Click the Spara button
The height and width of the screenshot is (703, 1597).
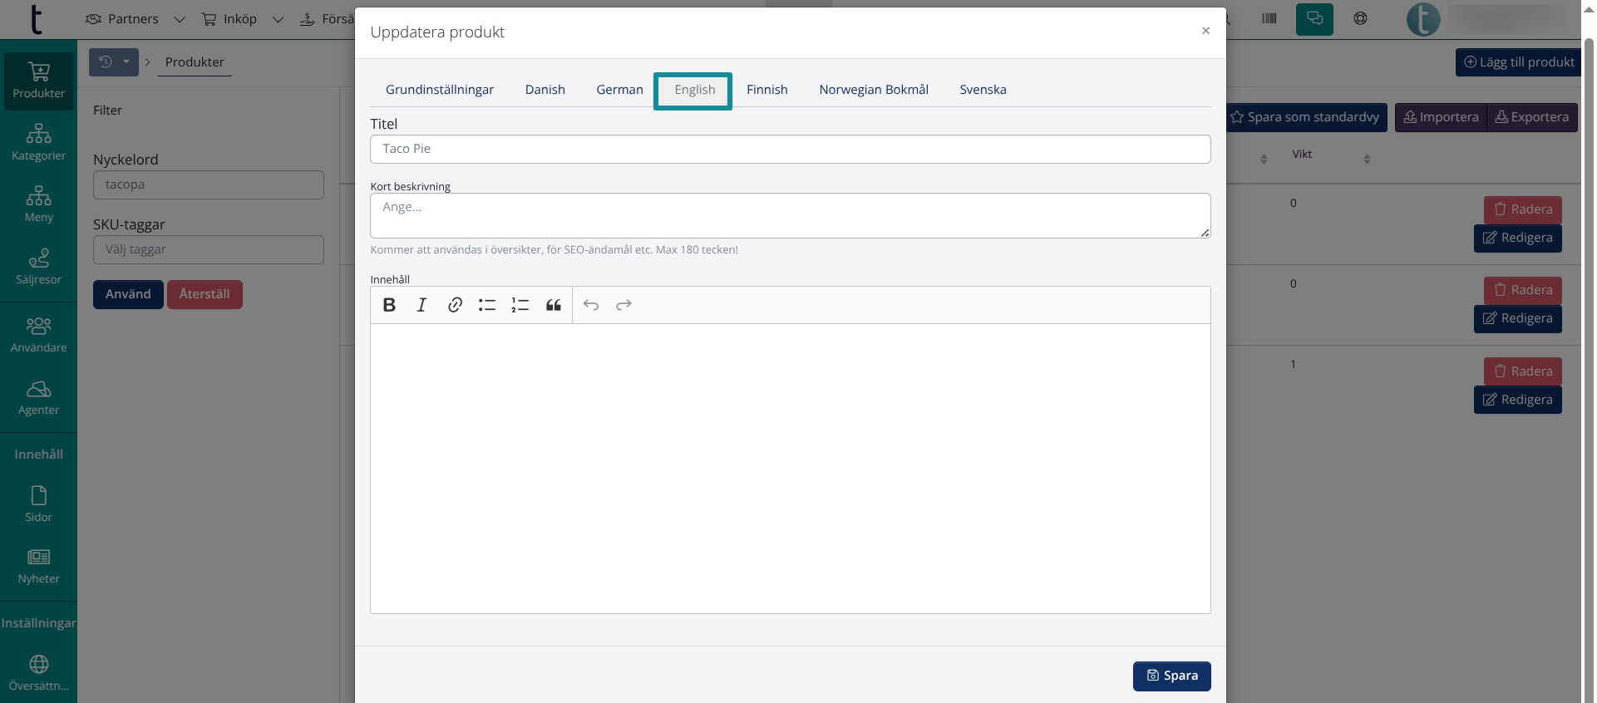pos(1171,676)
